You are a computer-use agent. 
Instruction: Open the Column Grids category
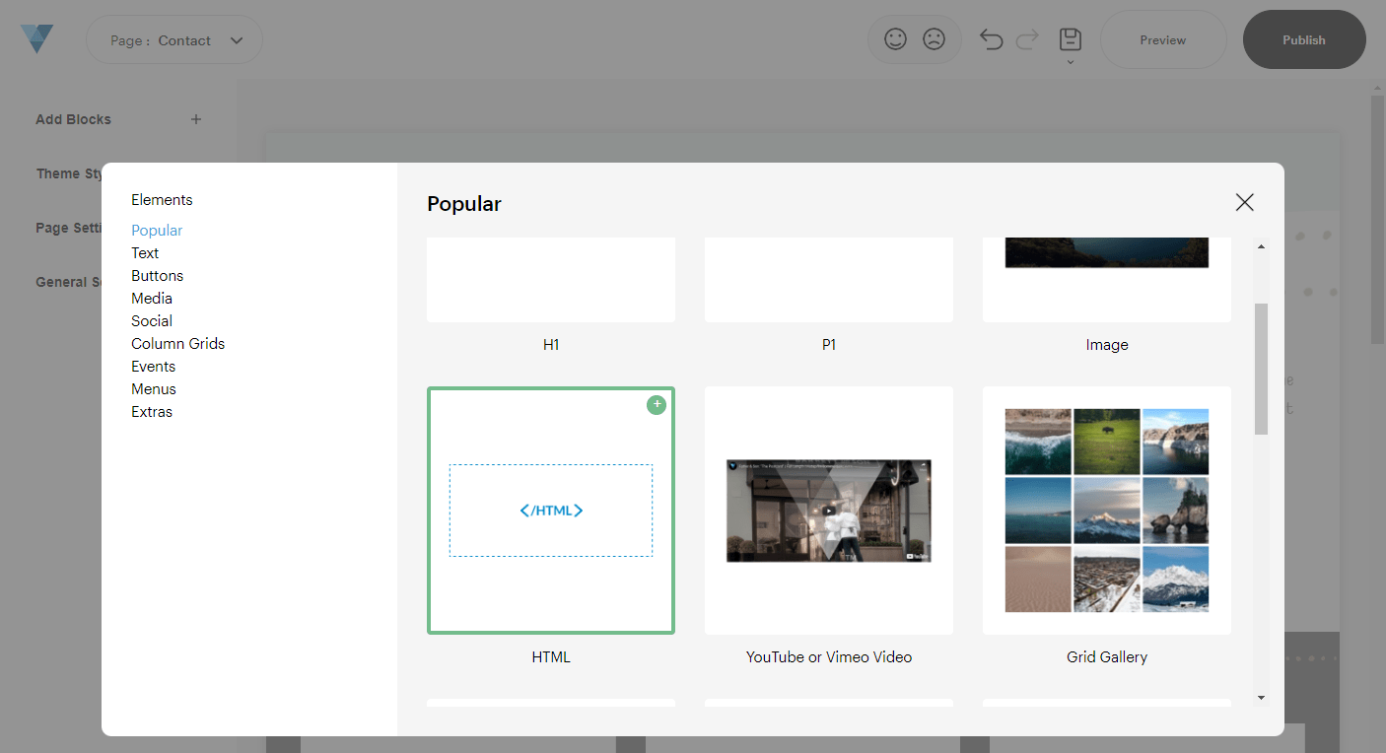coord(178,343)
